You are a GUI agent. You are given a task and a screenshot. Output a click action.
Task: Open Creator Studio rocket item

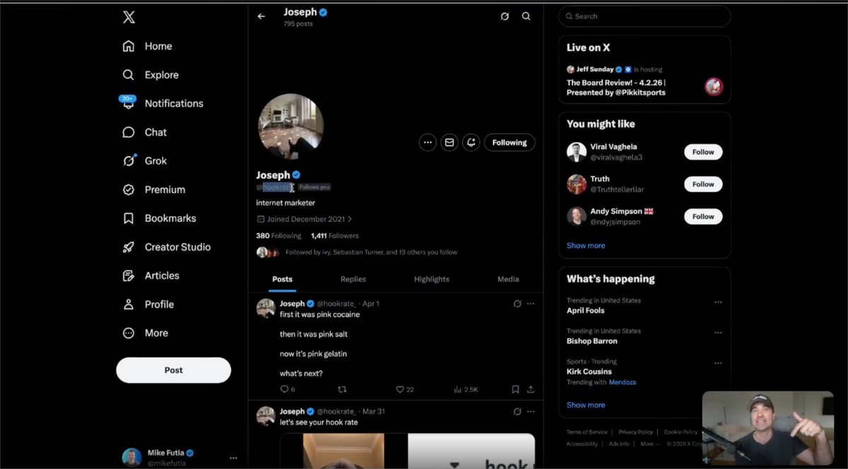click(x=167, y=247)
